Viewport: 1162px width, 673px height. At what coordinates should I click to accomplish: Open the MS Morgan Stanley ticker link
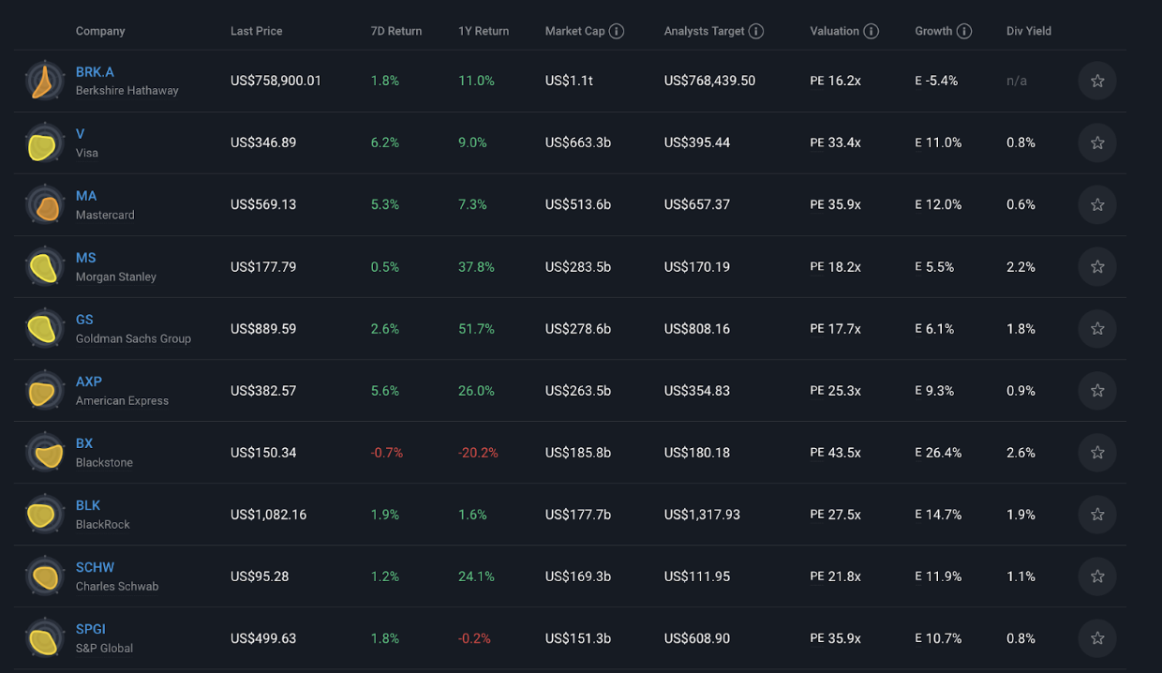[x=86, y=258]
